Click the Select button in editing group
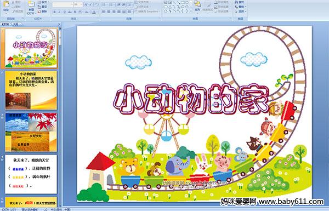The width and height of the screenshot is (329, 211). (240, 12)
